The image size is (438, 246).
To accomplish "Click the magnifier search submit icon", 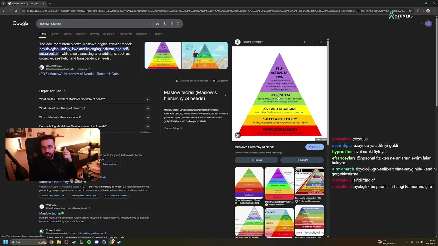I will tap(178, 24).
